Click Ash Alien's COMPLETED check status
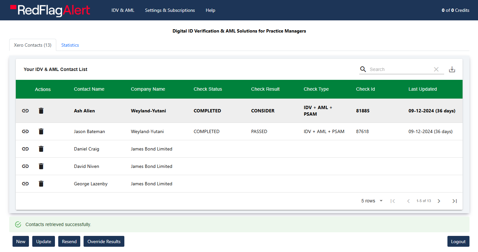Screen dimensions: 478x252 click(207, 111)
